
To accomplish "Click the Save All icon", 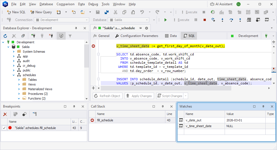I will coord(107,12).
